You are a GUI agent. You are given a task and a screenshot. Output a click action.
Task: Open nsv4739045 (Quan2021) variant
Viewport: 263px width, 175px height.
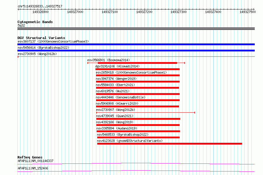pyautogui.click(x=115, y=116)
